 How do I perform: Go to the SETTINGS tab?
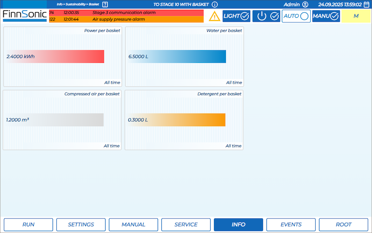click(x=81, y=225)
